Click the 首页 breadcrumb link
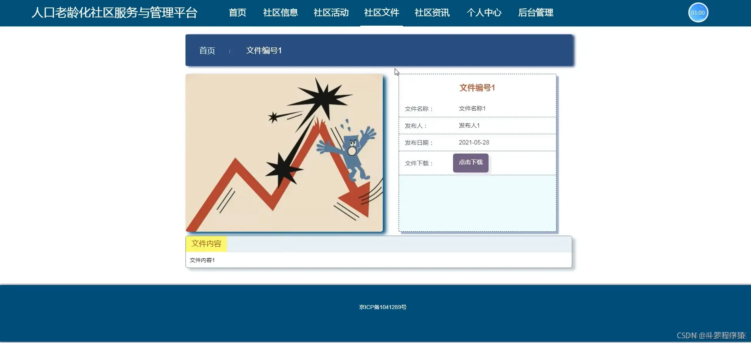Image resolution: width=751 pixels, height=343 pixels. (x=207, y=51)
